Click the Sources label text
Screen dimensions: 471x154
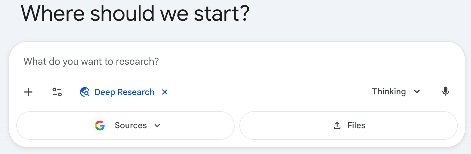click(131, 126)
